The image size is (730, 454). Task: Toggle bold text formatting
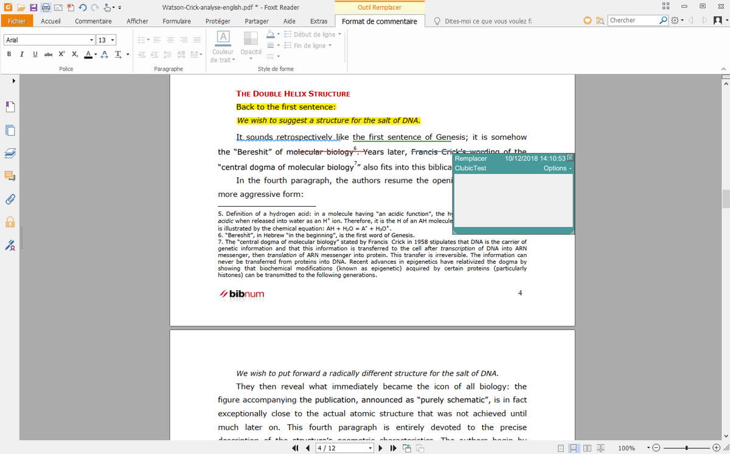point(9,54)
